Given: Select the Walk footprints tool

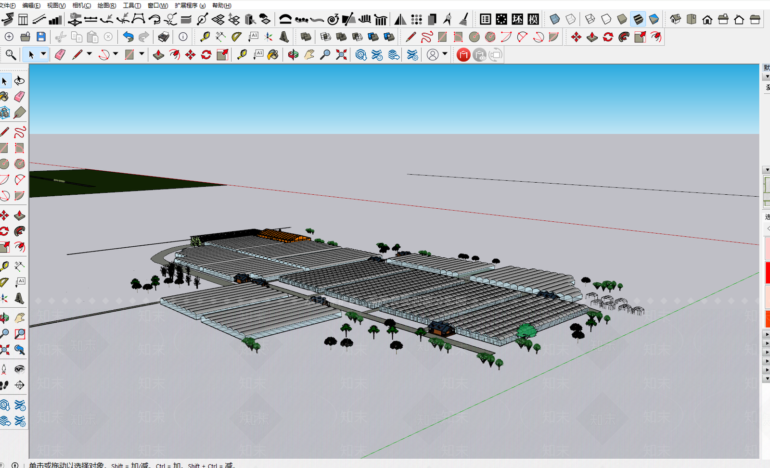Looking at the screenshot, I should pos(4,385).
